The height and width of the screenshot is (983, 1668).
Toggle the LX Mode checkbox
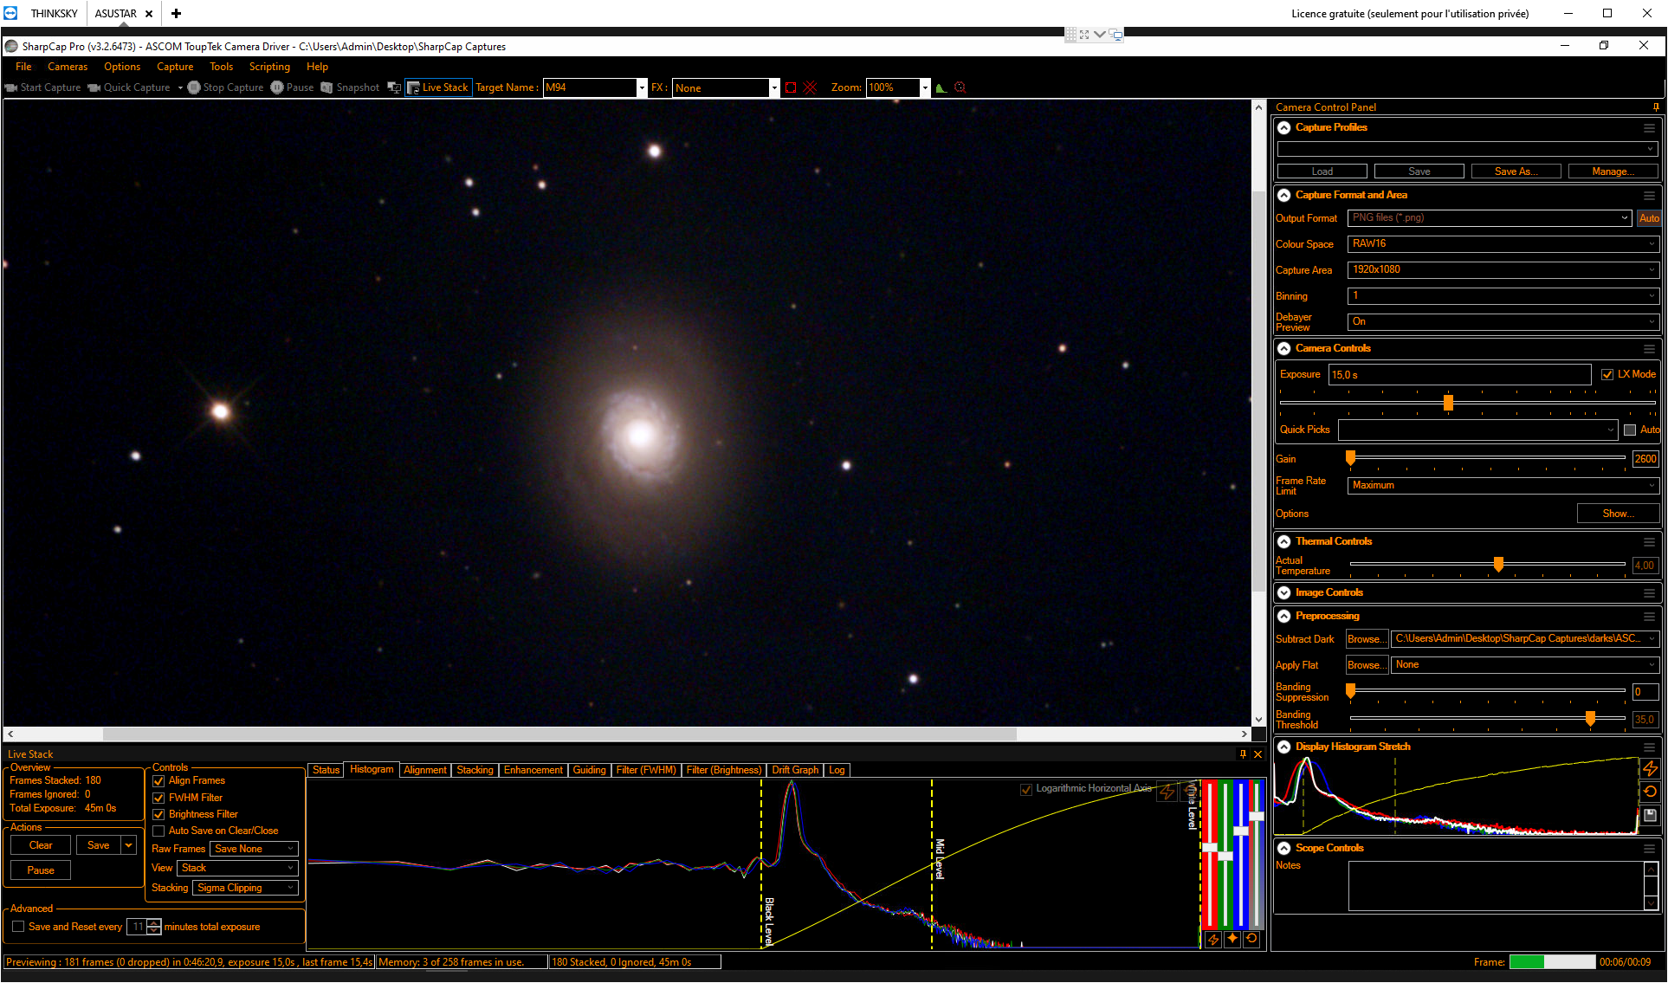pos(1607,374)
